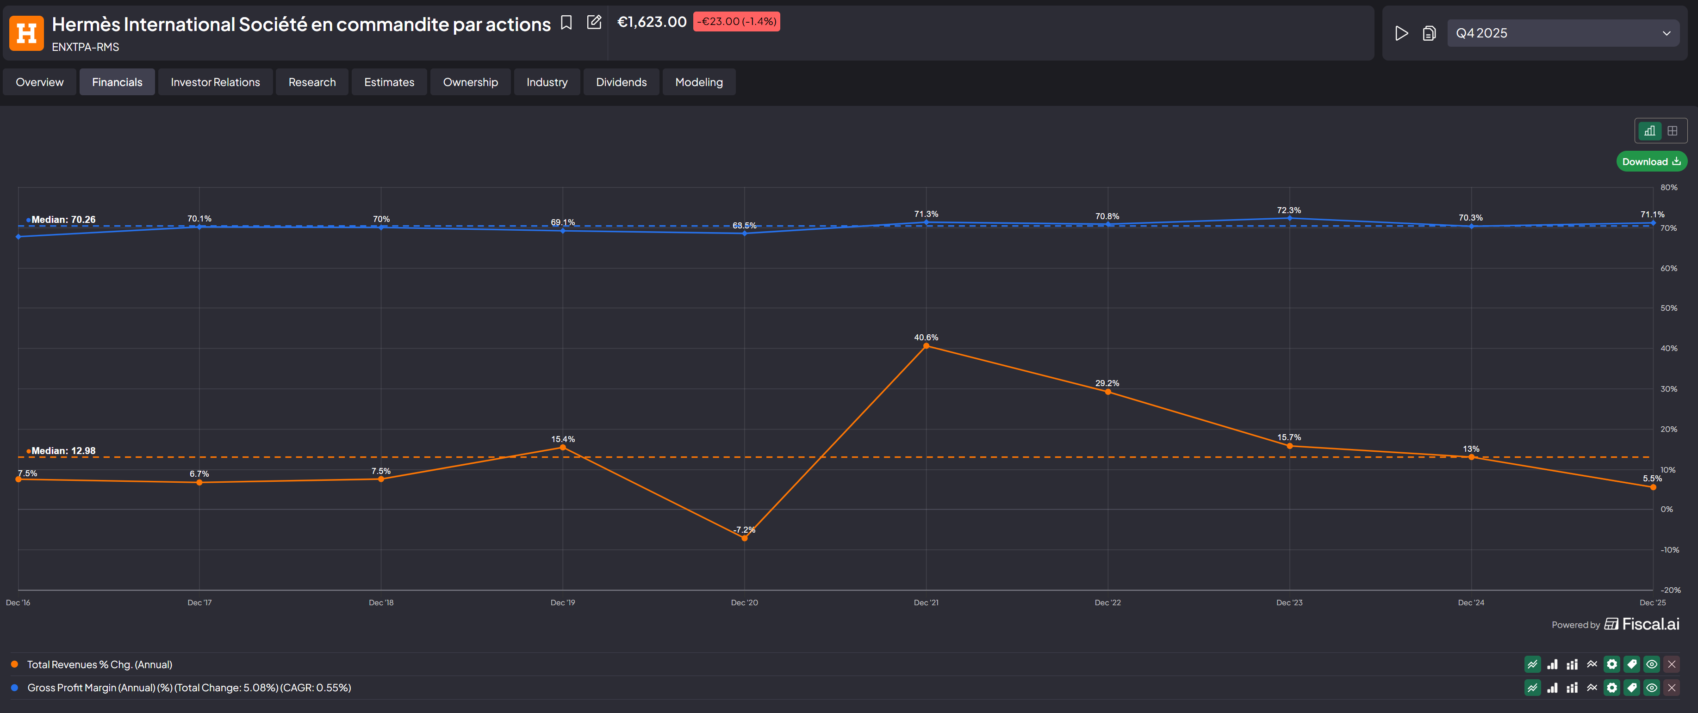Viewport: 1698px width, 713px height.
Task: Select chart view icon above Download
Action: (x=1649, y=131)
